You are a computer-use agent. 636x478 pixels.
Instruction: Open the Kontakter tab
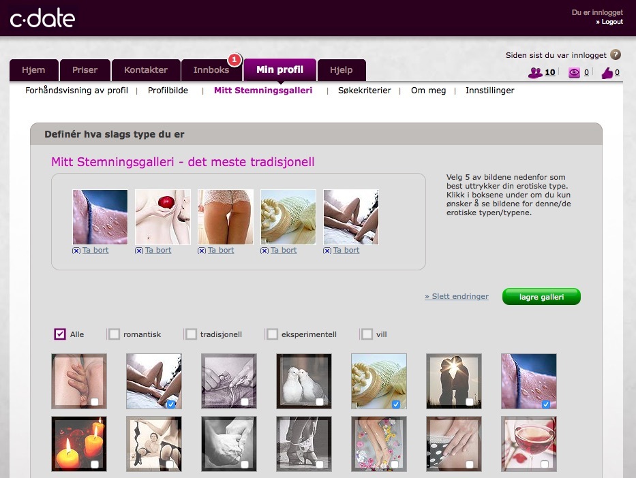click(146, 70)
